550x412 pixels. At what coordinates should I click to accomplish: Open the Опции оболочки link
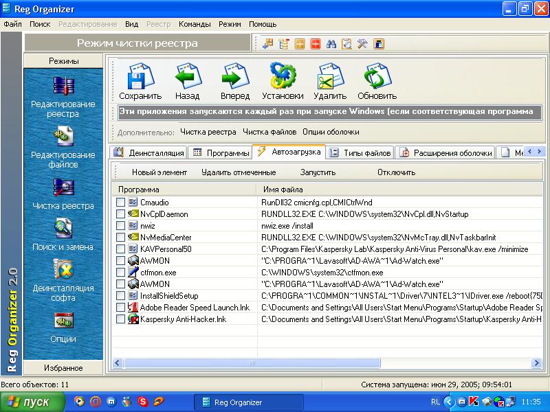tap(331, 132)
